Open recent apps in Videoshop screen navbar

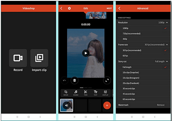pos(17,117)
